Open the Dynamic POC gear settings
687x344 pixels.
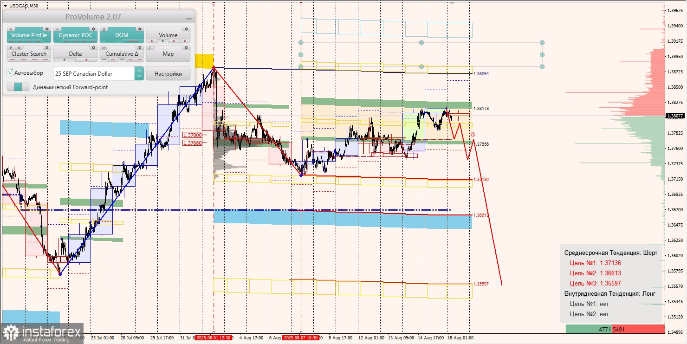[93, 29]
